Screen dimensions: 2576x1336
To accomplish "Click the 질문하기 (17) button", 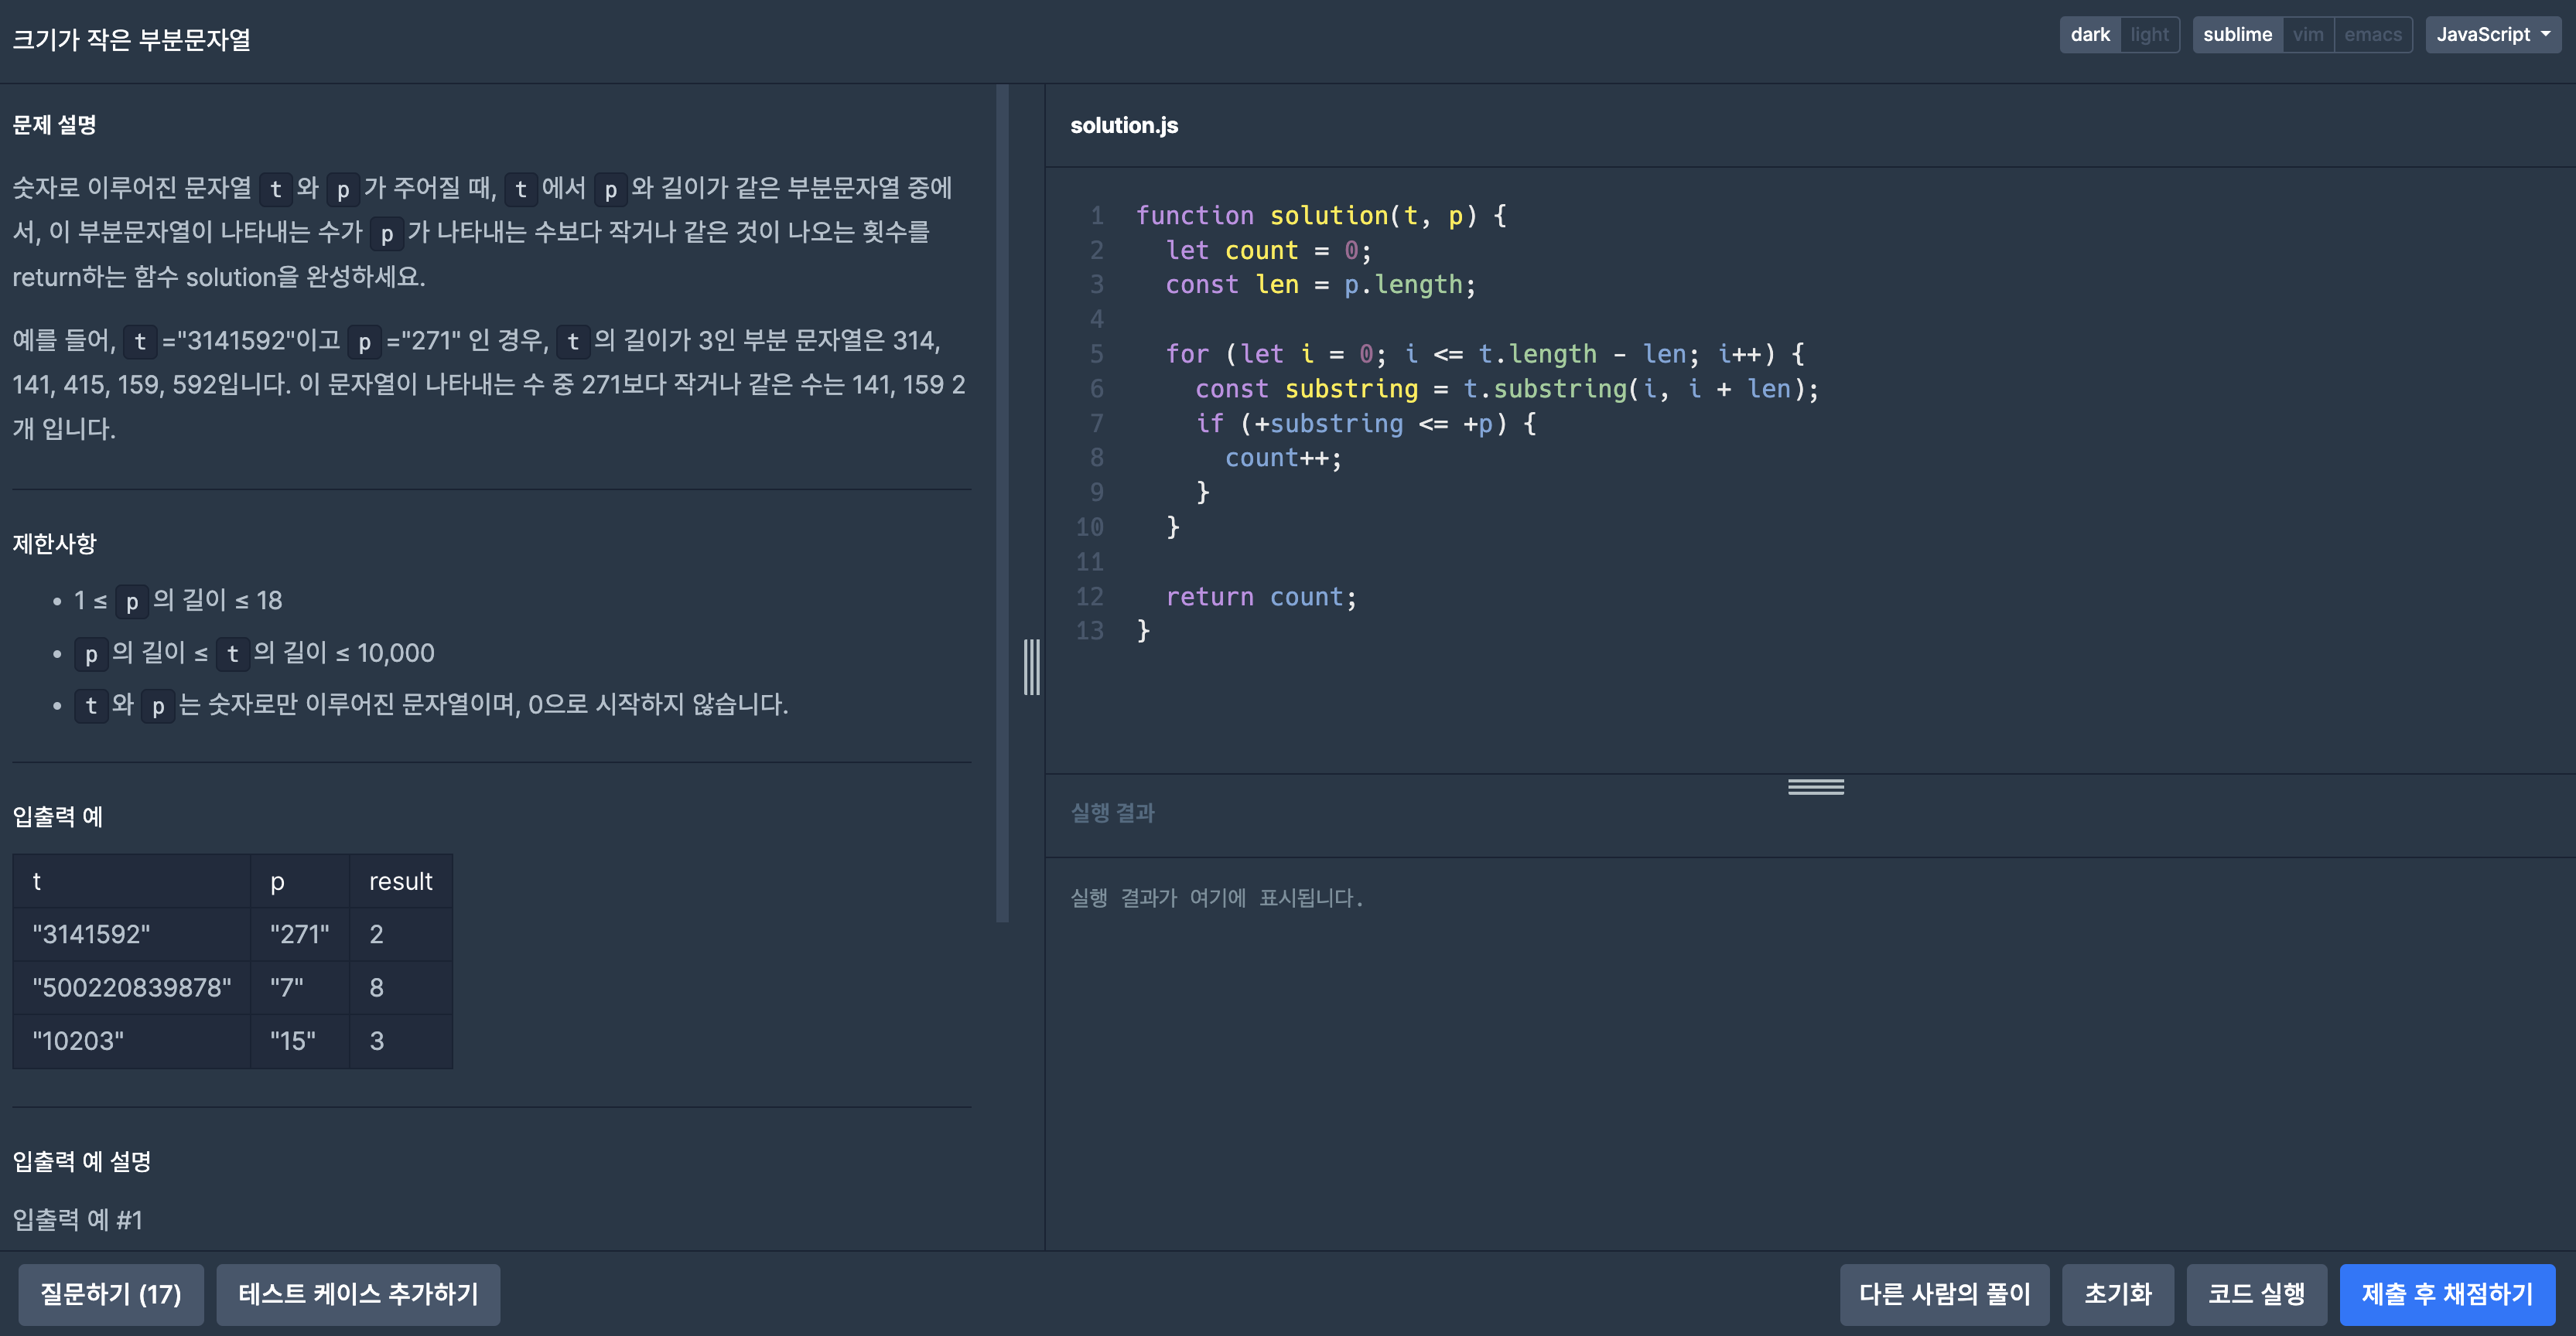I will 111,1294.
